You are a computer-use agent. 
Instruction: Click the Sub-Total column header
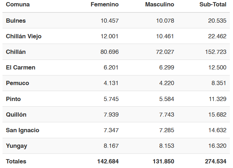213,5
